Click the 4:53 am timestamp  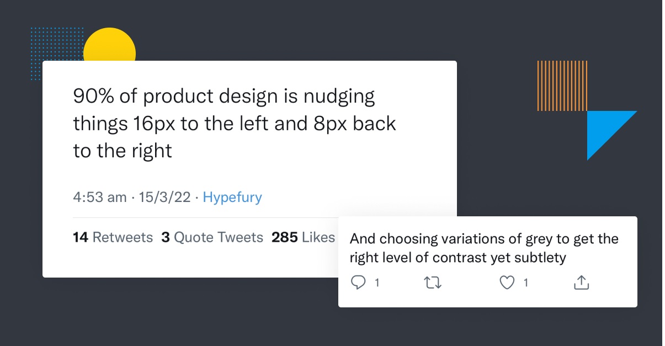click(100, 197)
